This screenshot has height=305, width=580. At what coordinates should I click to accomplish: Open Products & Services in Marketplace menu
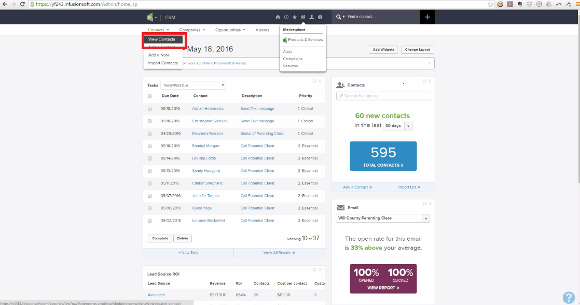(x=303, y=40)
